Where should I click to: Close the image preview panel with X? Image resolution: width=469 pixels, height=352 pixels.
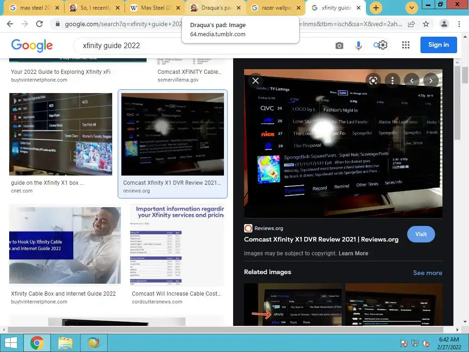tap(256, 81)
